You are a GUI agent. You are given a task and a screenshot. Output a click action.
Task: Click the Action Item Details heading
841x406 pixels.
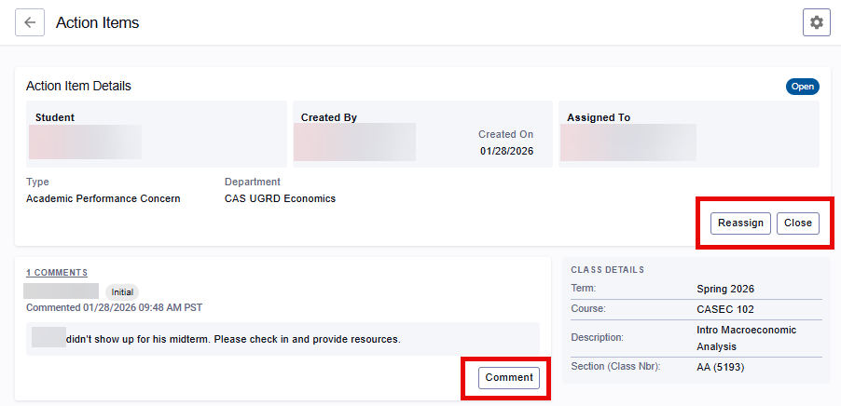(78, 86)
